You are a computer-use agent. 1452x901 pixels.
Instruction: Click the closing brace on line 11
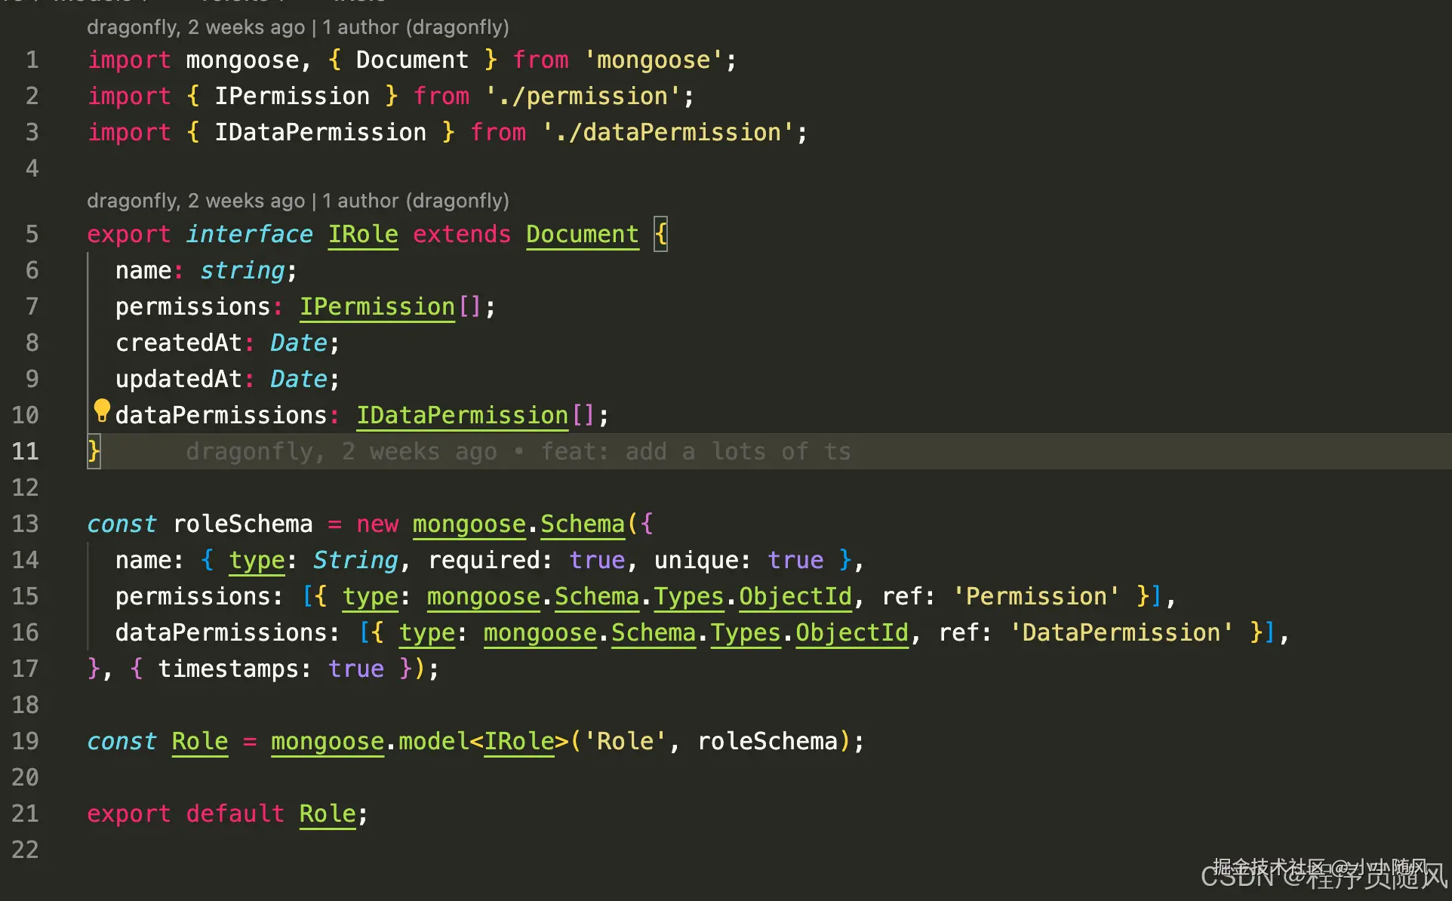(94, 451)
